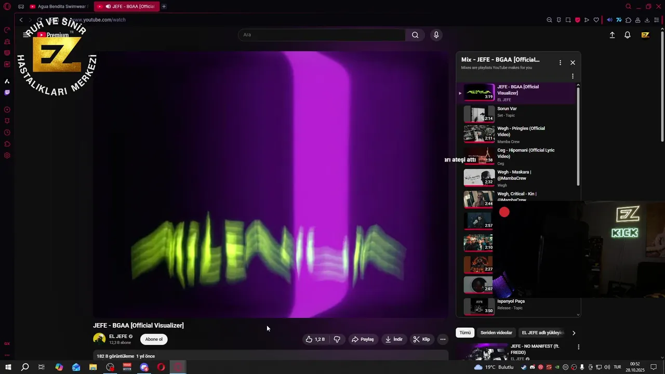Image resolution: width=665 pixels, height=374 pixels.
Task: Open Twitch in the sidebar
Action: coord(7,92)
